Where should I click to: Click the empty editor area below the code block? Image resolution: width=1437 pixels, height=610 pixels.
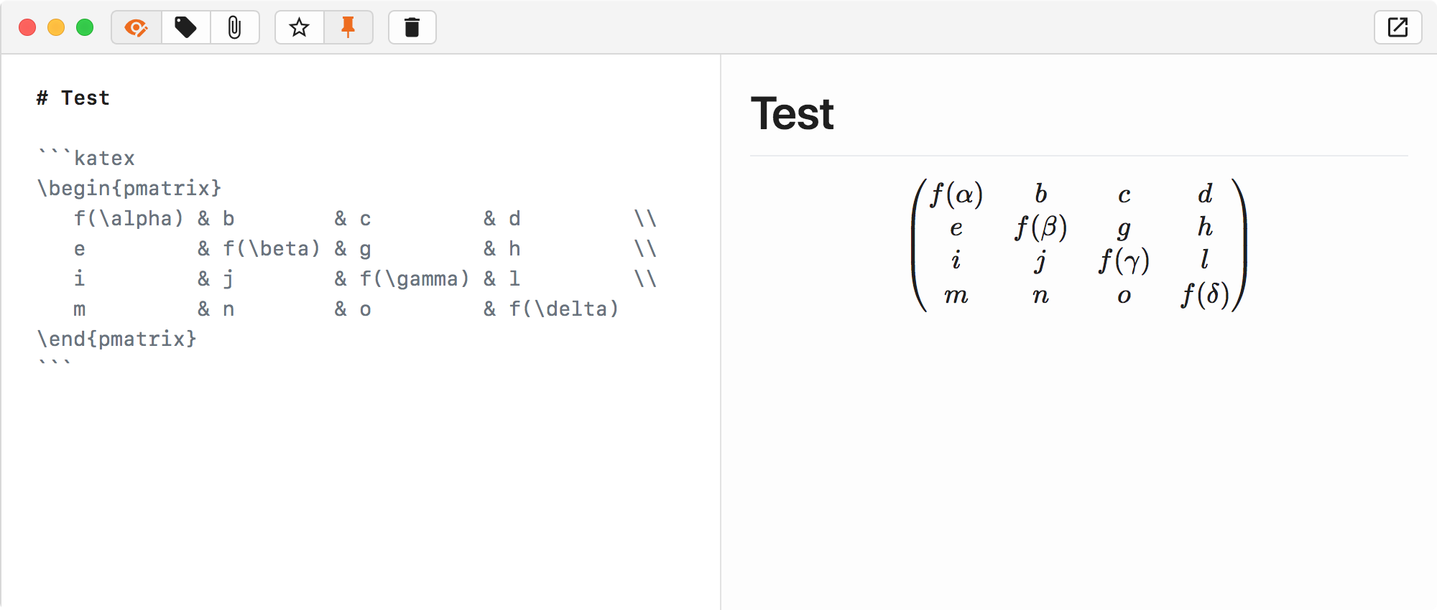pos(359,466)
